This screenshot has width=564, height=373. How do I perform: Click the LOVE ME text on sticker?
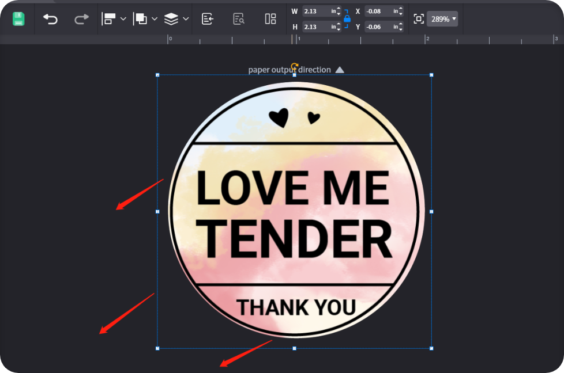tap(293, 188)
